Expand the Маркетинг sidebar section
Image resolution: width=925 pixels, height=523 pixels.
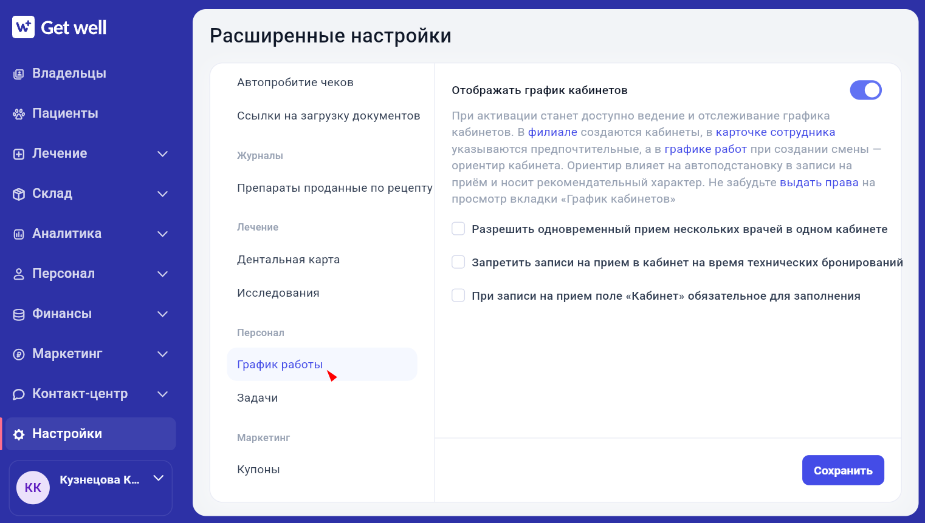[x=162, y=354]
